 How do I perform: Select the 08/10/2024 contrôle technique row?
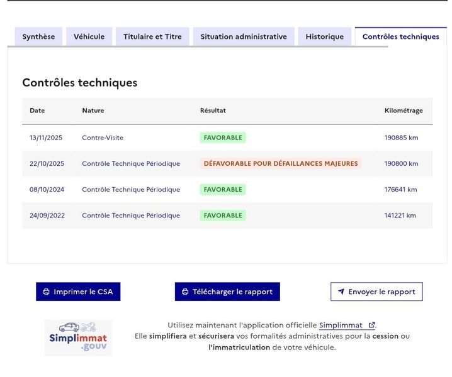(227, 189)
